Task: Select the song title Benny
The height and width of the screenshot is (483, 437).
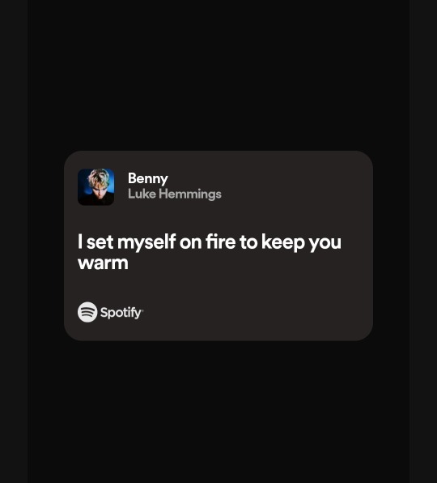Action: point(148,178)
